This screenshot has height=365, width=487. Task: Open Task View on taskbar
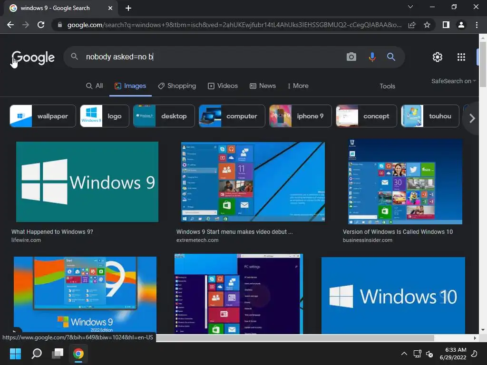coord(58,353)
